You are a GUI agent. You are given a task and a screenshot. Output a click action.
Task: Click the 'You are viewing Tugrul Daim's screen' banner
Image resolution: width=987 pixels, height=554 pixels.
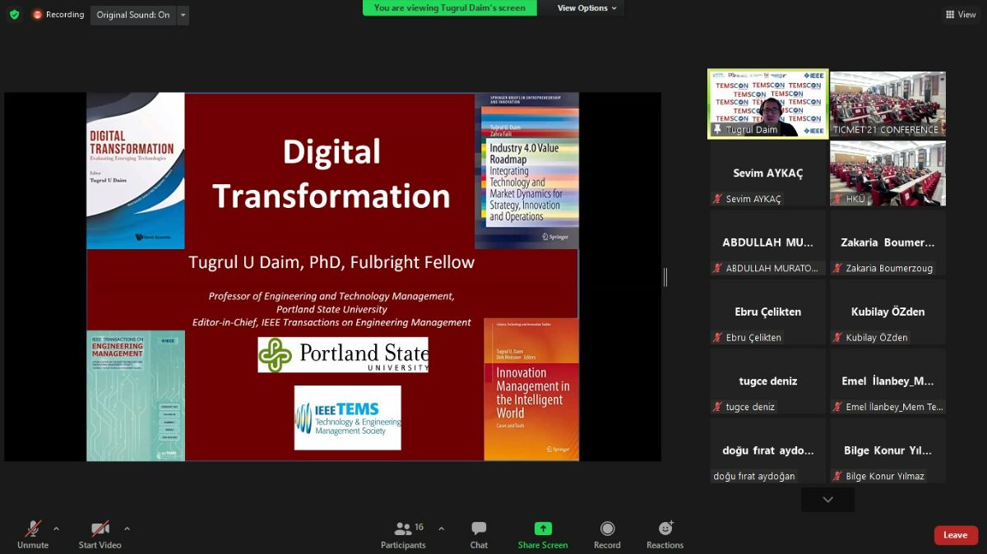450,8
